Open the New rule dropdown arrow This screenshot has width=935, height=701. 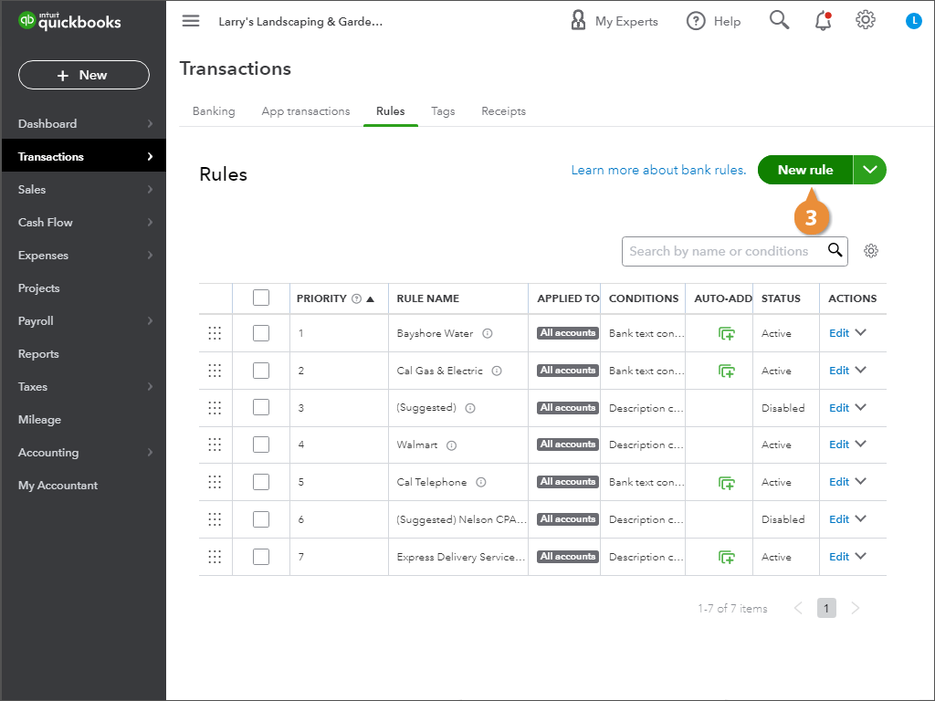(x=870, y=170)
